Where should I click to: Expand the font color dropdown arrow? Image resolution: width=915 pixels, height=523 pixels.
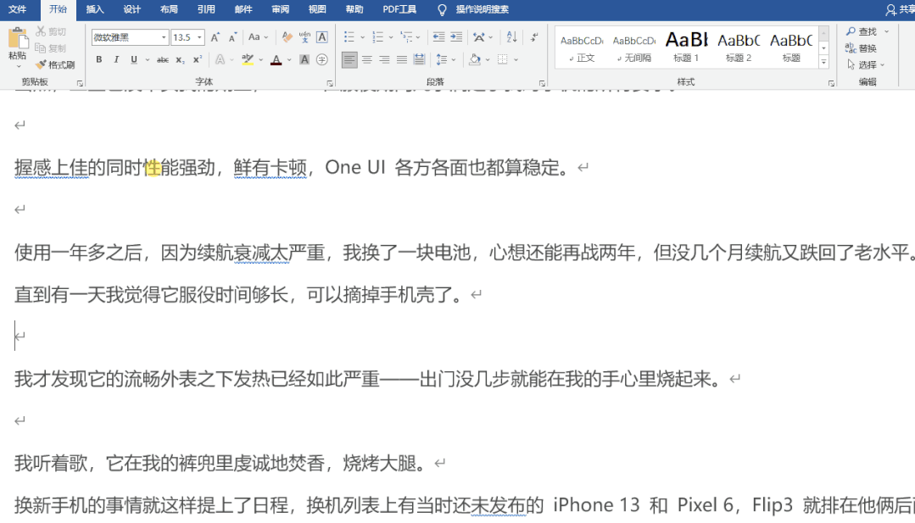pyautogui.click(x=289, y=59)
